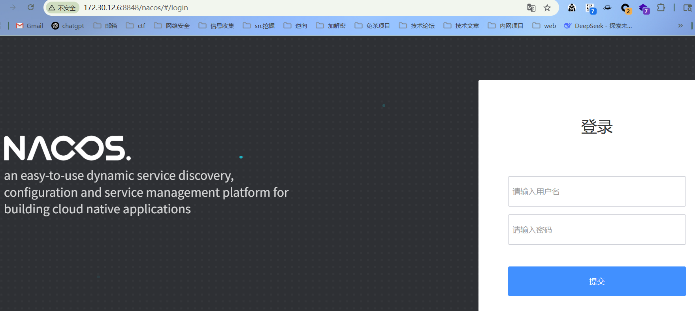Click the tab search icon at far right
This screenshot has height=311, width=695.
tap(687, 7)
